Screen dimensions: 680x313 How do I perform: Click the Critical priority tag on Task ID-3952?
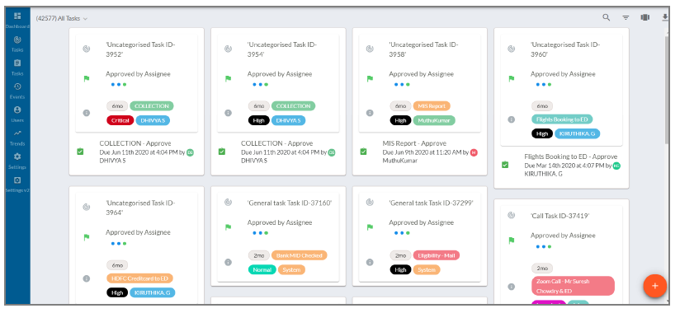click(120, 120)
